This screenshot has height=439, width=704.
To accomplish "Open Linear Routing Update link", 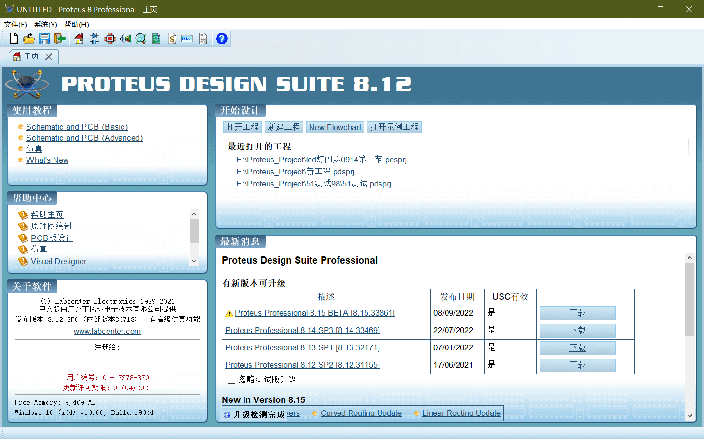I will [x=461, y=413].
